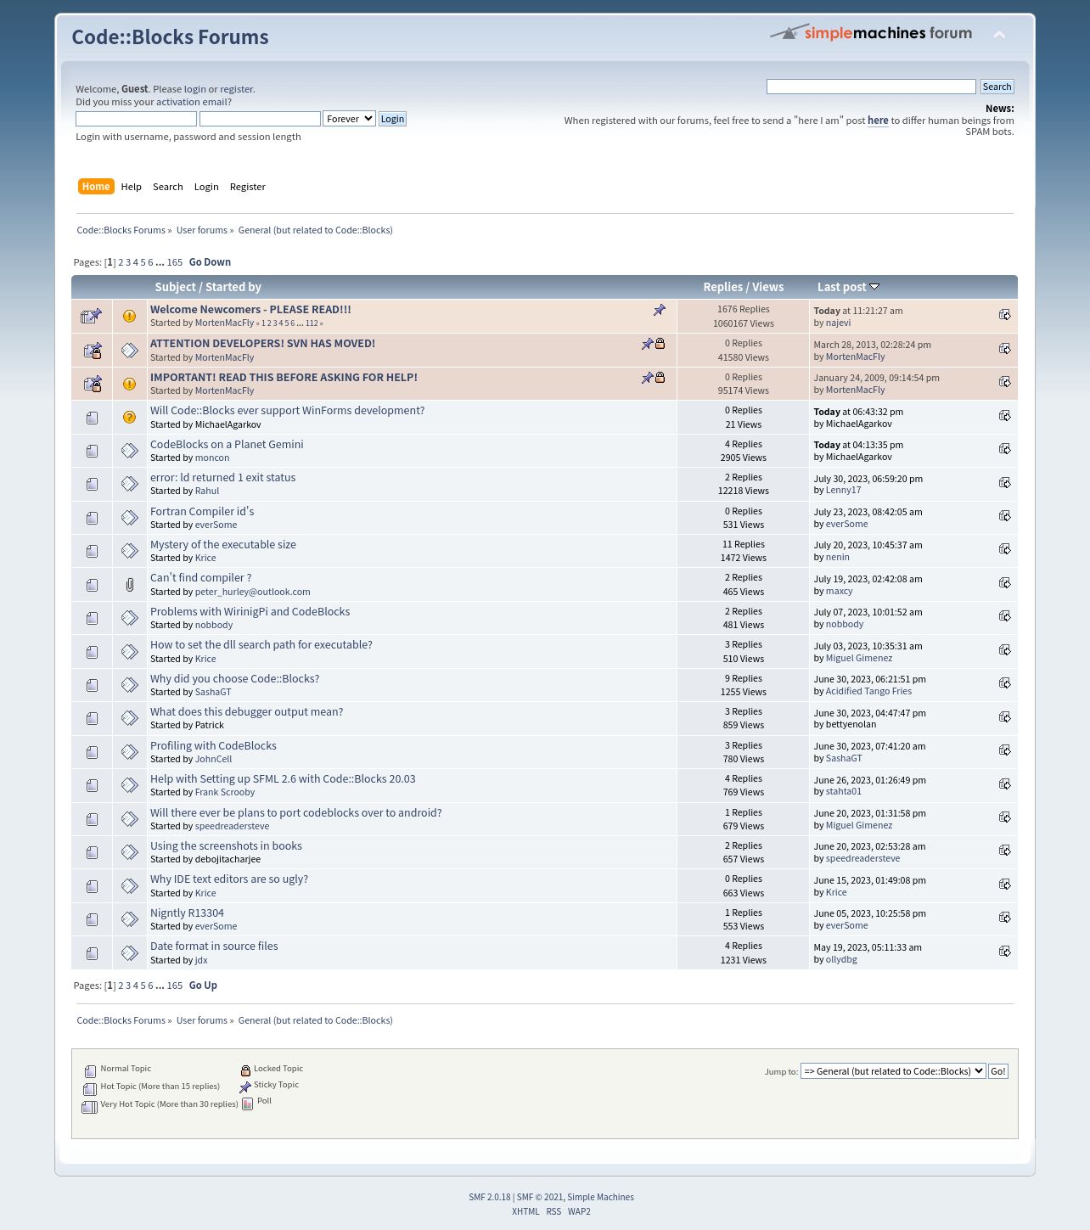Open the Login menu item

click(x=206, y=187)
